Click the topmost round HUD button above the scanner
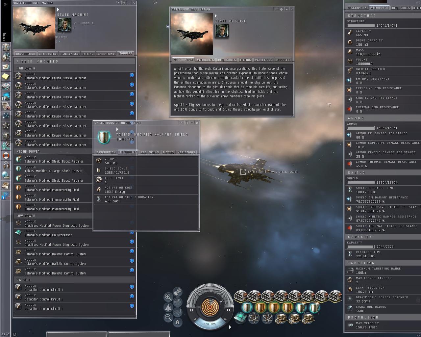 coord(178,292)
